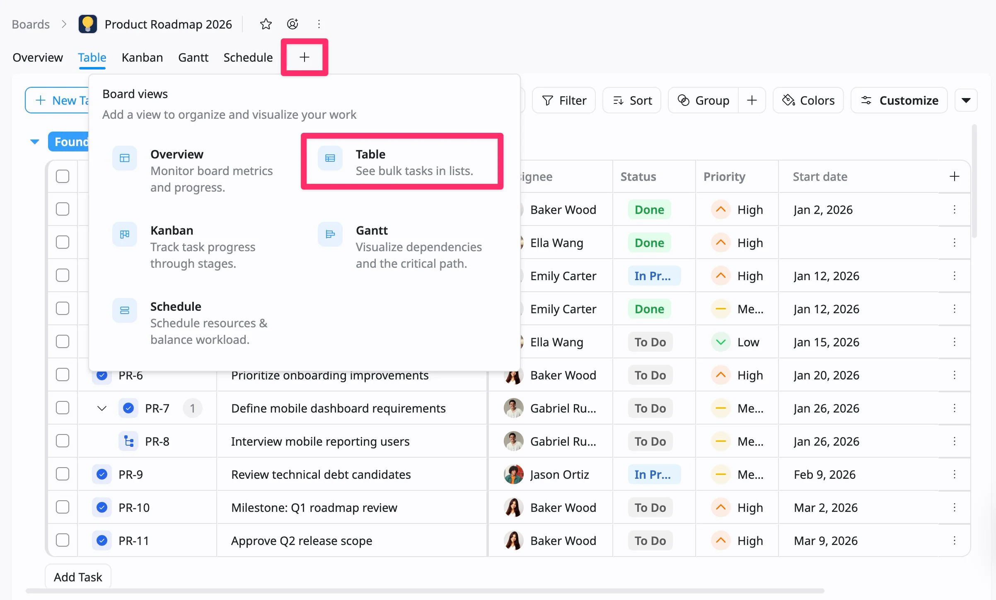This screenshot has height=600, width=996.
Task: Add a new column with the header plus
Action: click(x=955, y=176)
